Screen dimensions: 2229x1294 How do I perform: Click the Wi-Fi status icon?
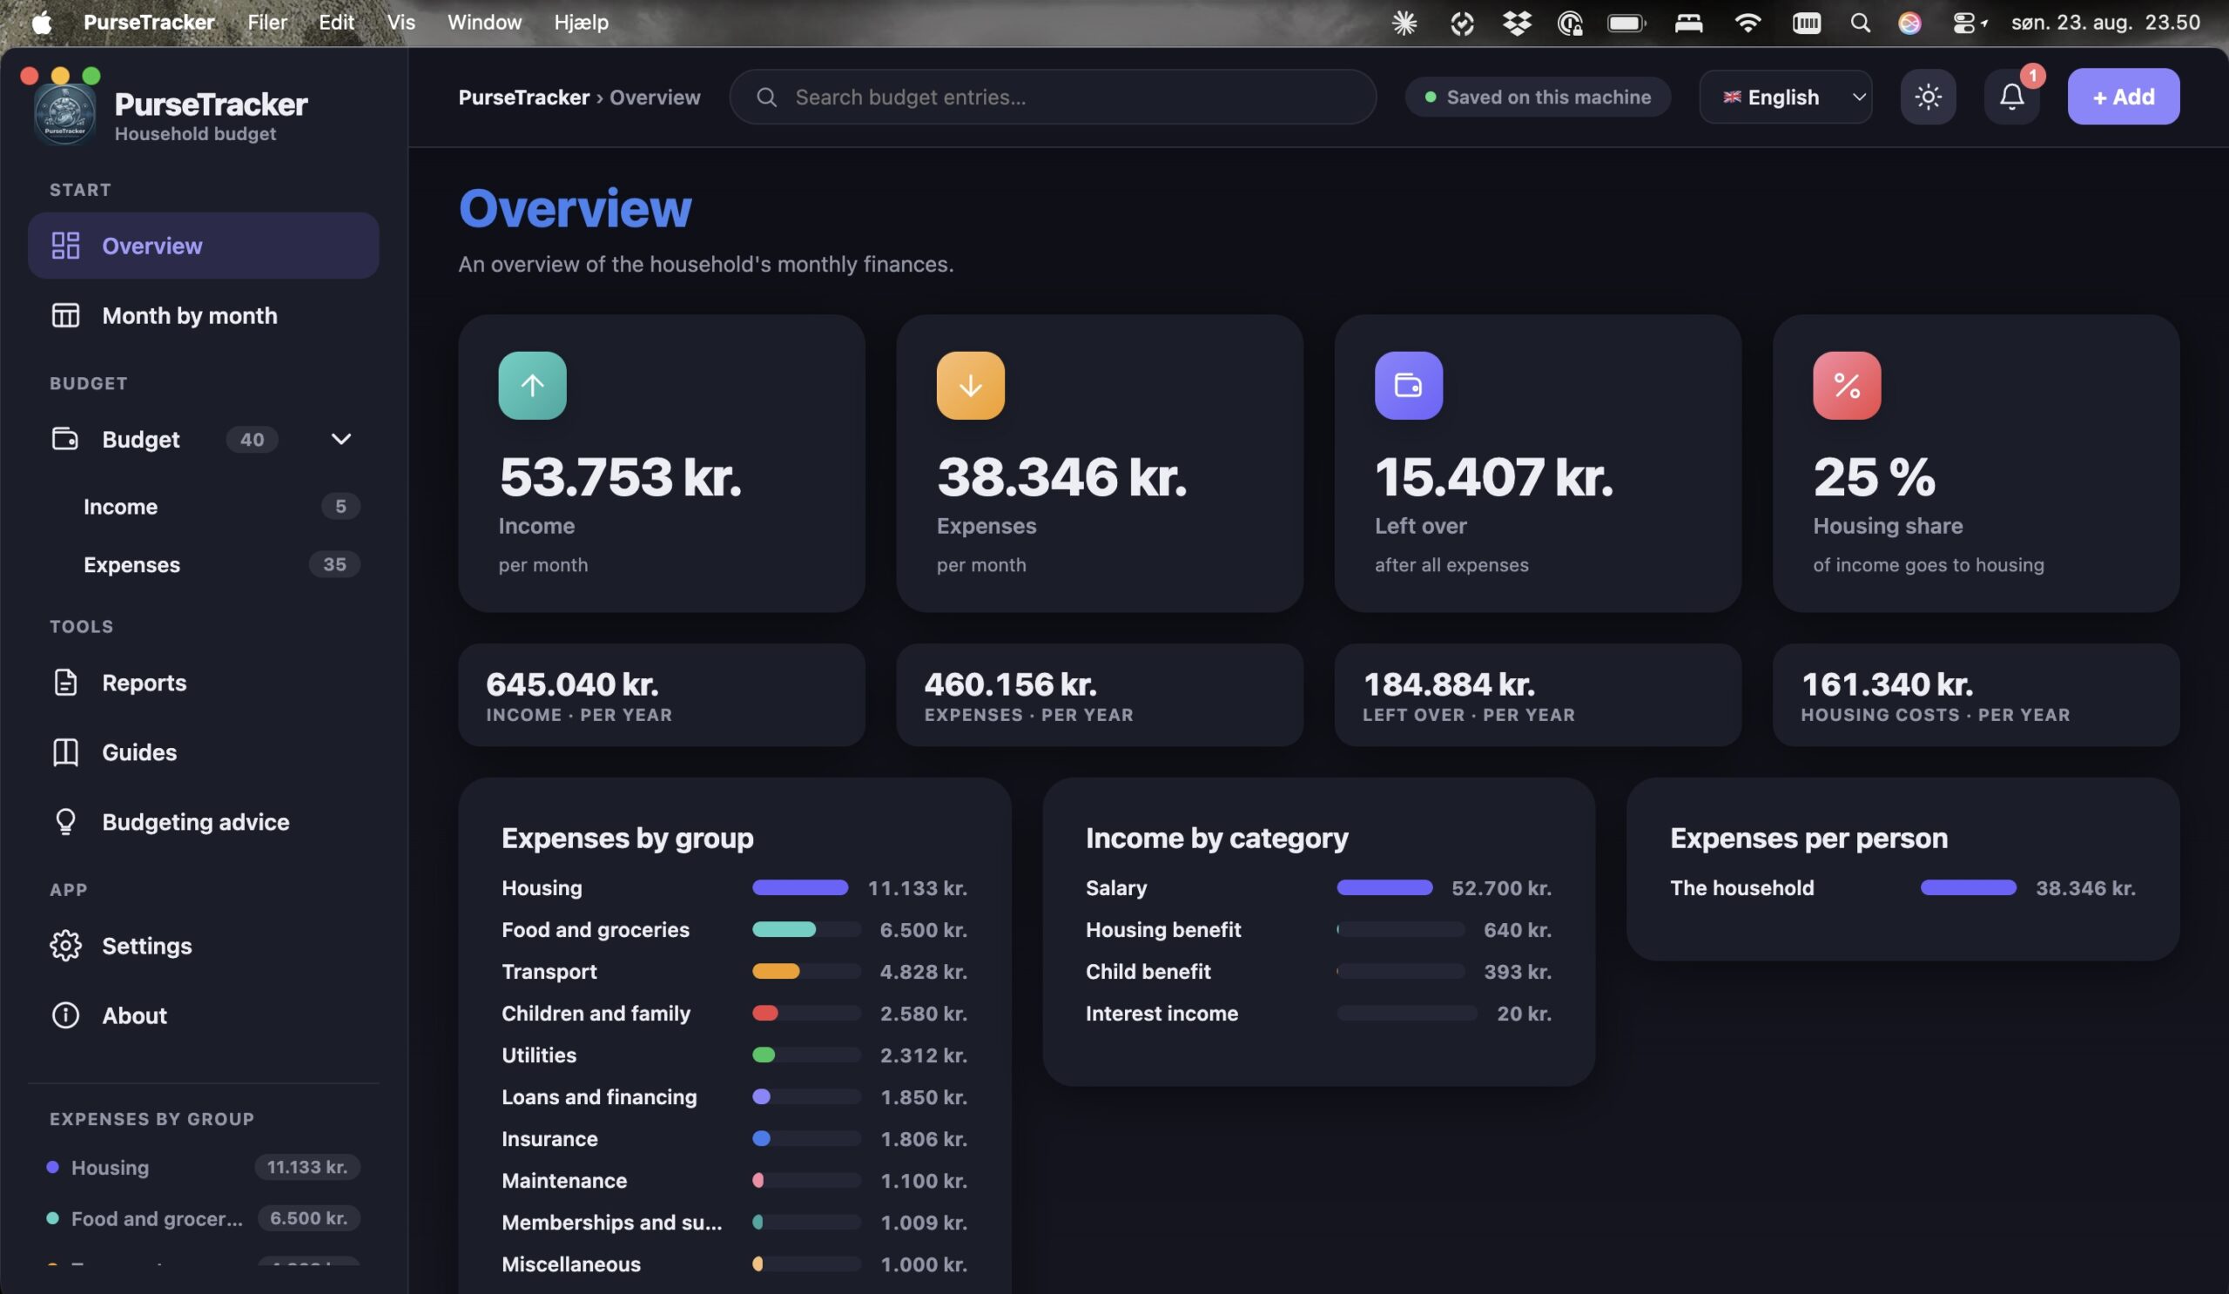coord(1747,22)
